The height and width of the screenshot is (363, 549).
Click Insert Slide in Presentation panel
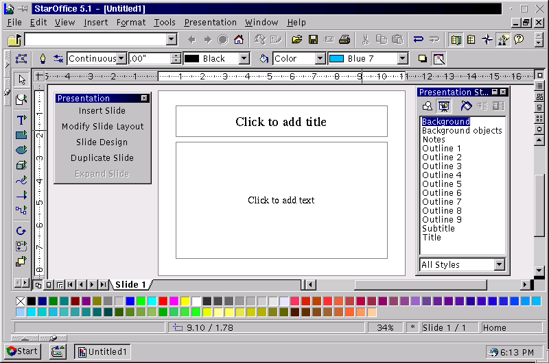pos(102,111)
